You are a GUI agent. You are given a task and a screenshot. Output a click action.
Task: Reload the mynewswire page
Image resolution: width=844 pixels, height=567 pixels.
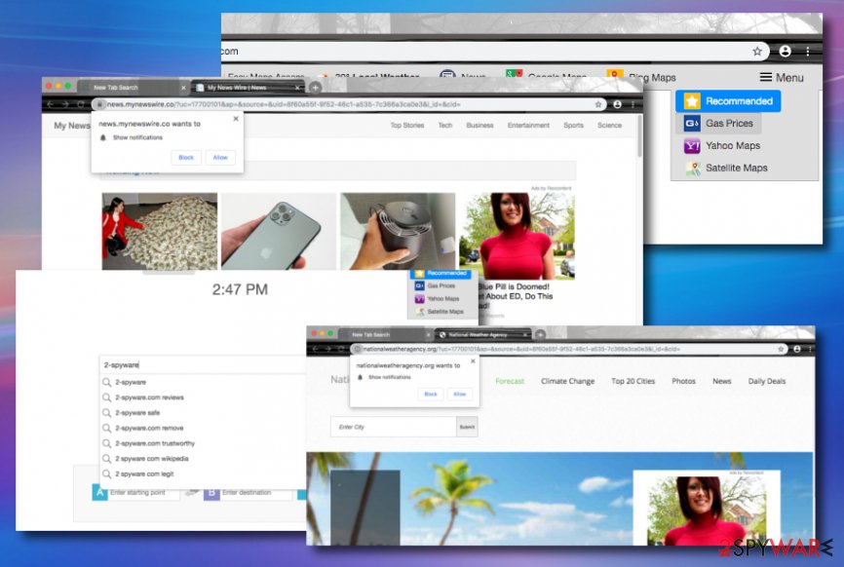pos(81,104)
